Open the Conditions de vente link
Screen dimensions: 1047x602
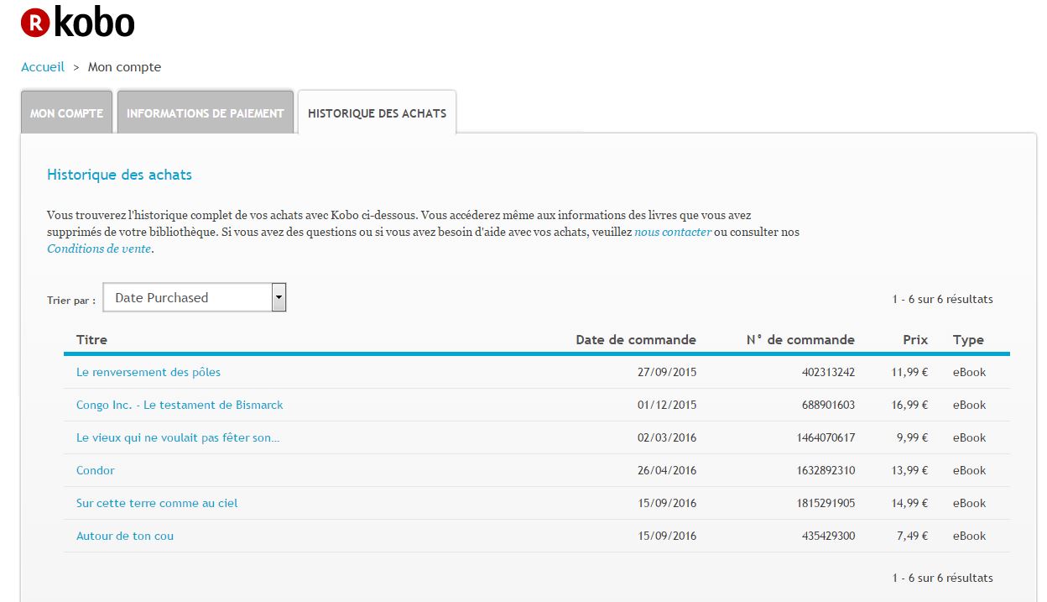(99, 249)
